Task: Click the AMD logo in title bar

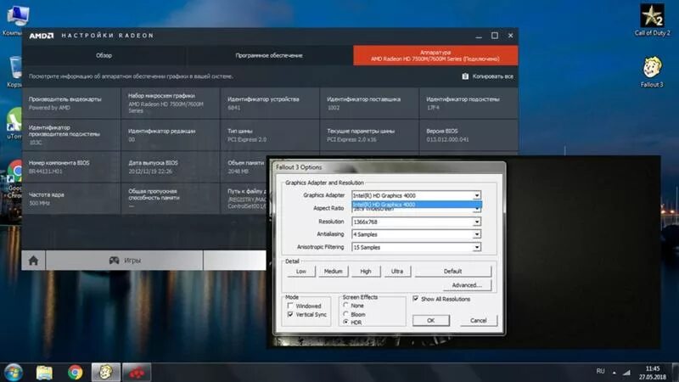Action: (42, 36)
